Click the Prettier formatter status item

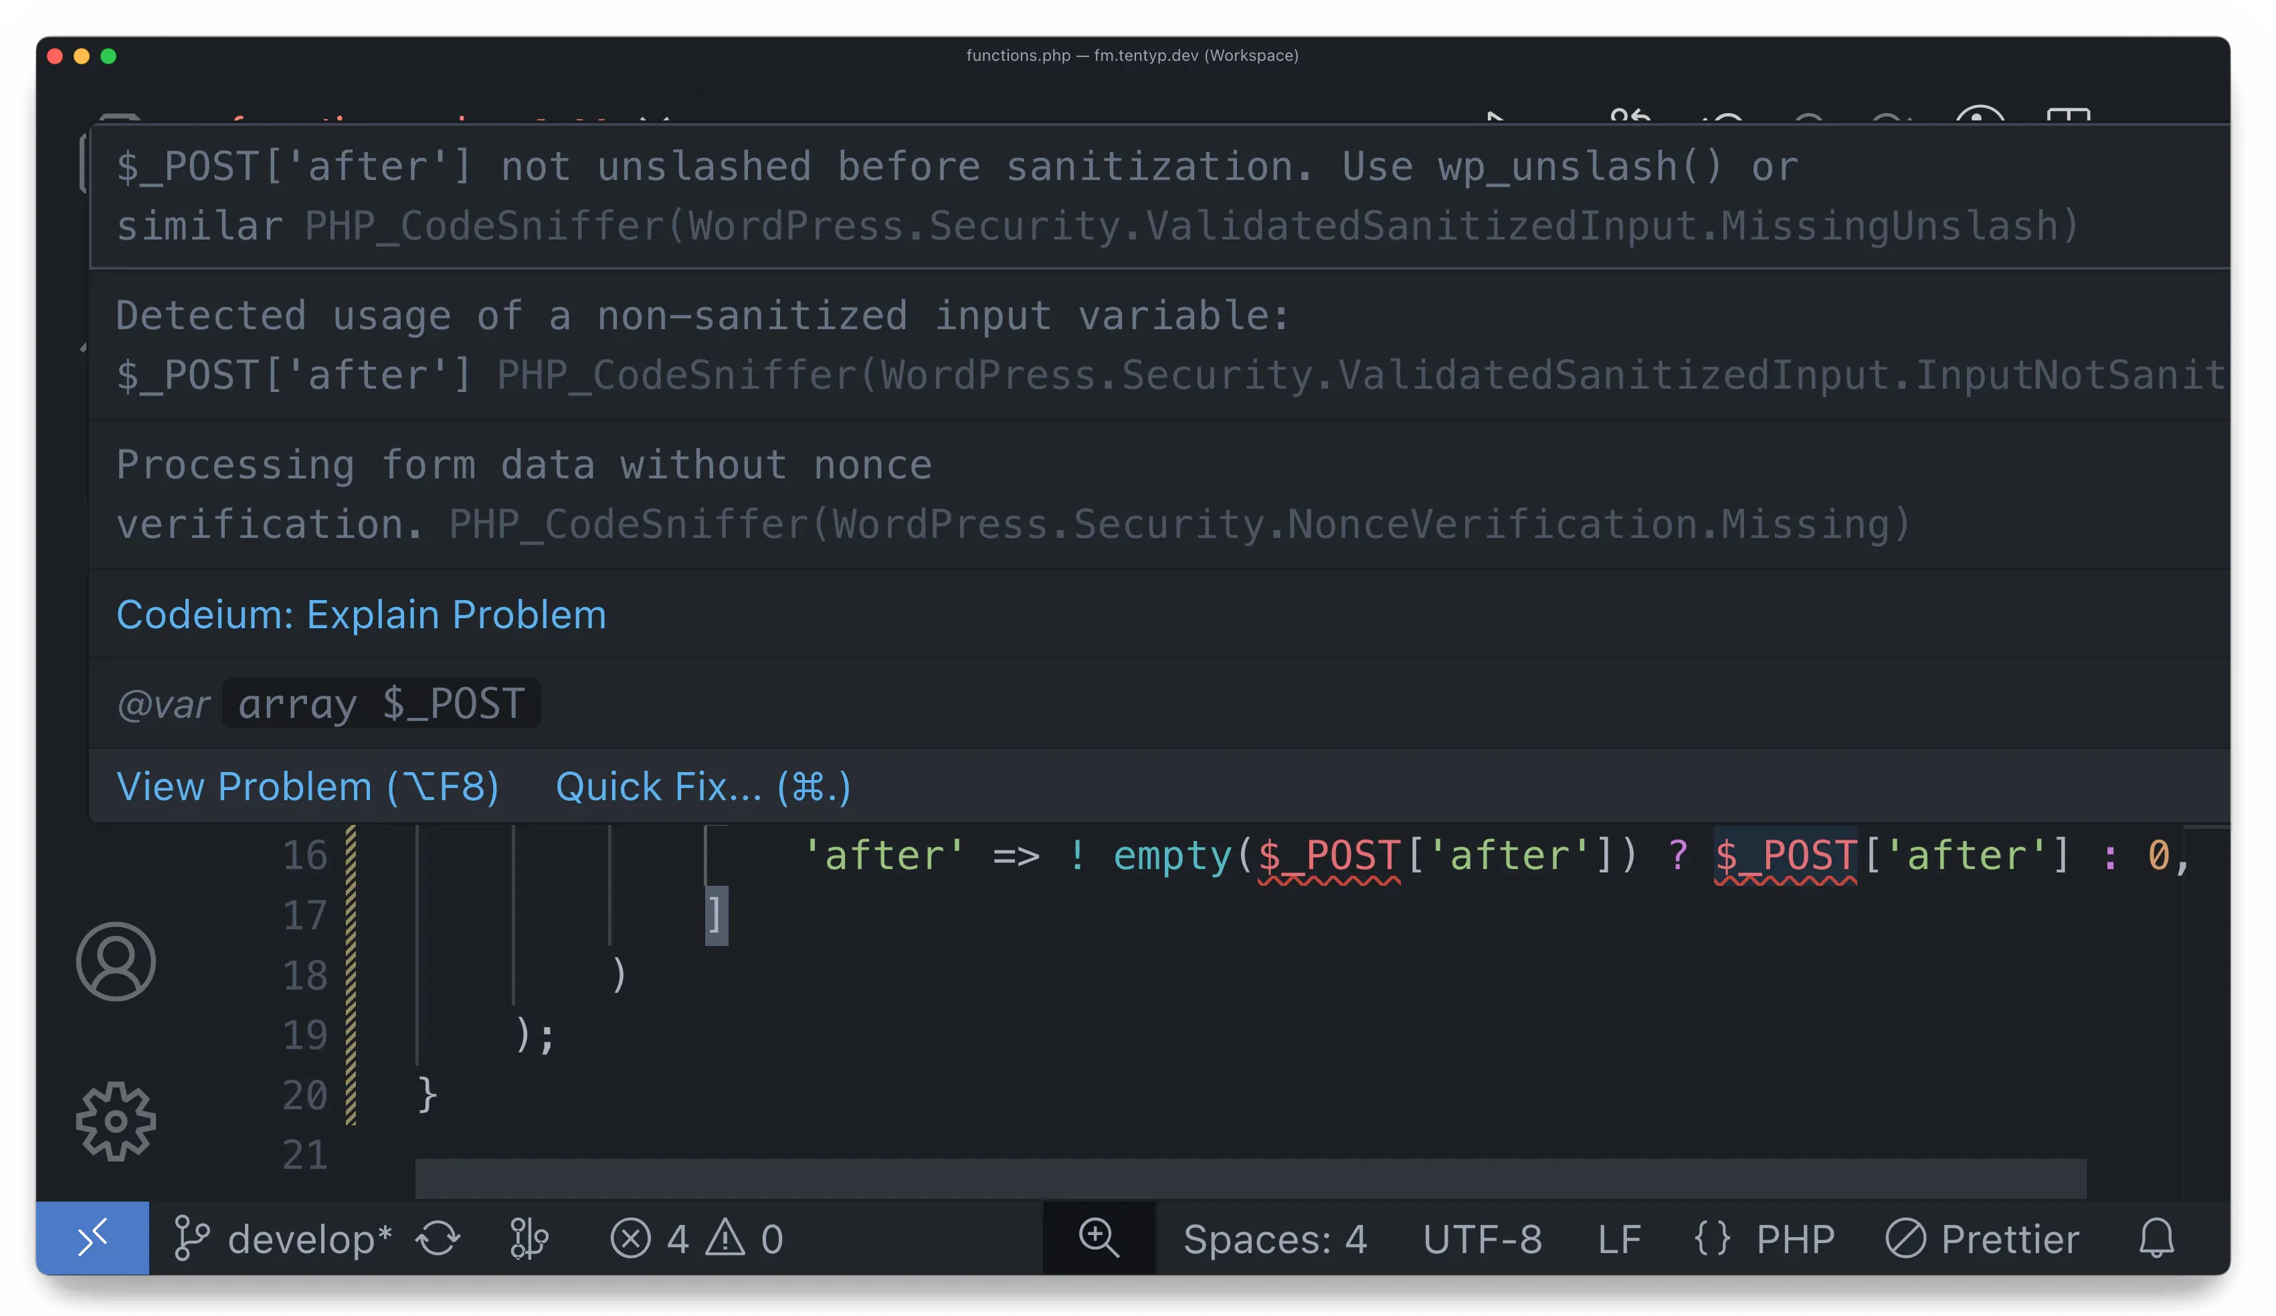(1984, 1239)
